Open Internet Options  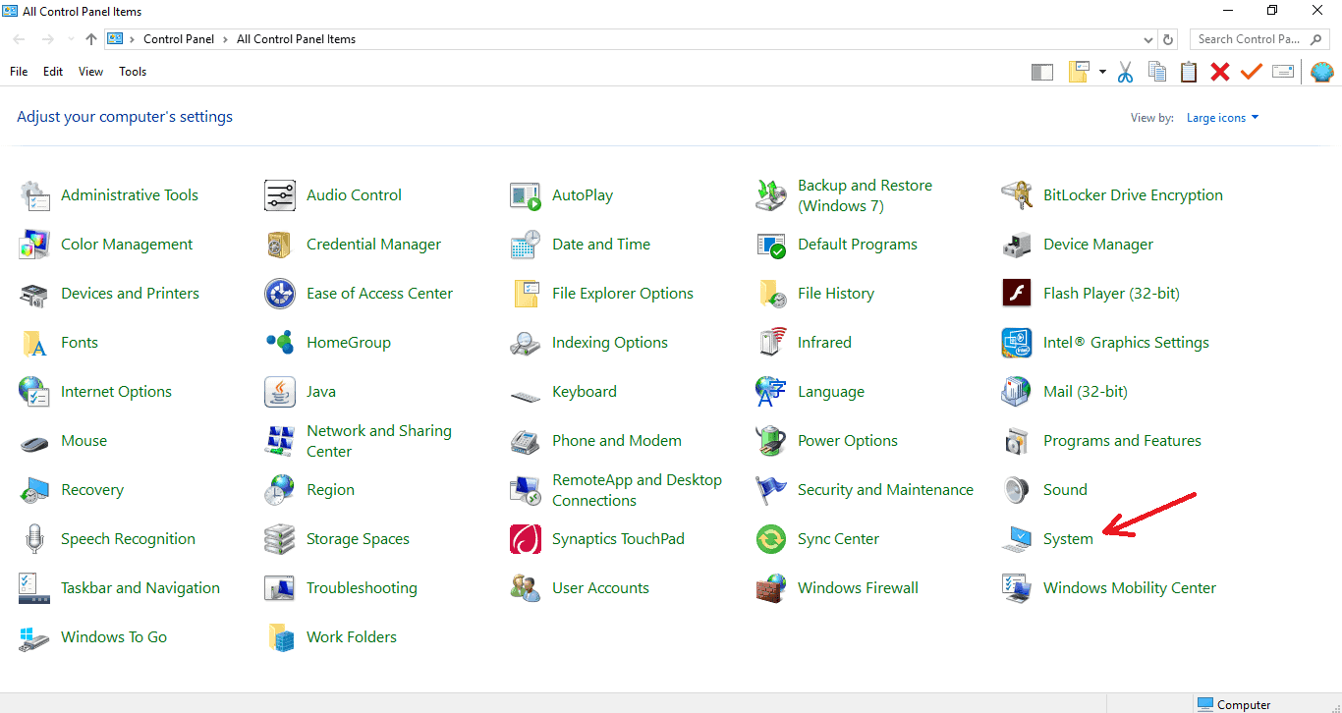95,392
